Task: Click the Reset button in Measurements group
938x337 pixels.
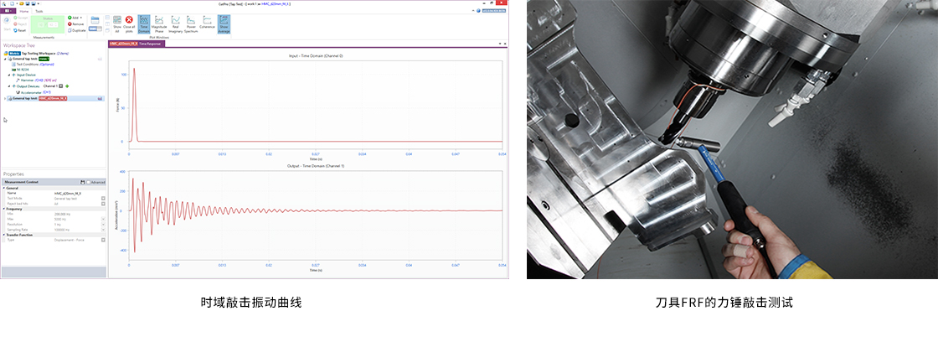Action: [x=23, y=29]
